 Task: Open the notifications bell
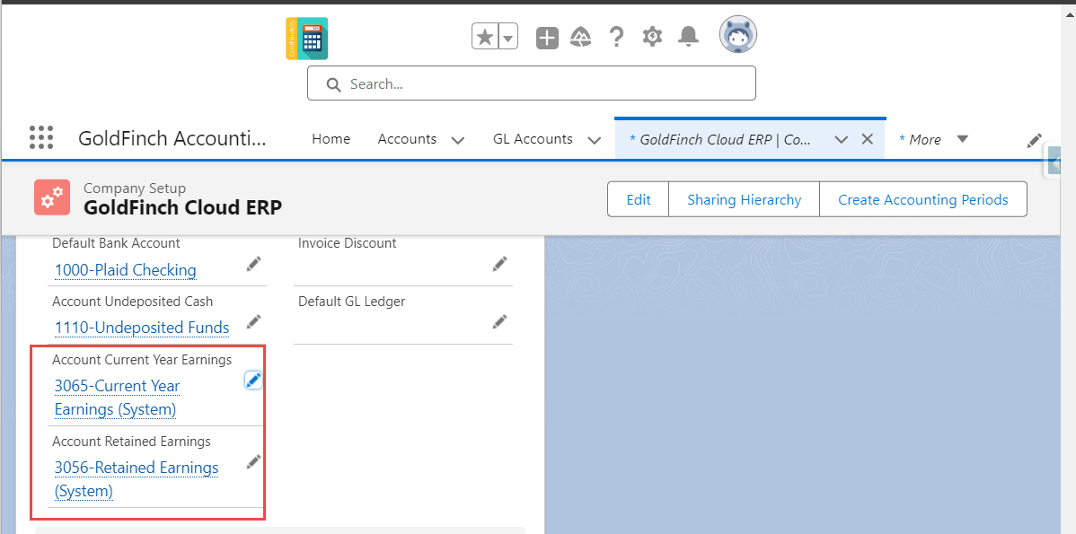pyautogui.click(x=688, y=37)
